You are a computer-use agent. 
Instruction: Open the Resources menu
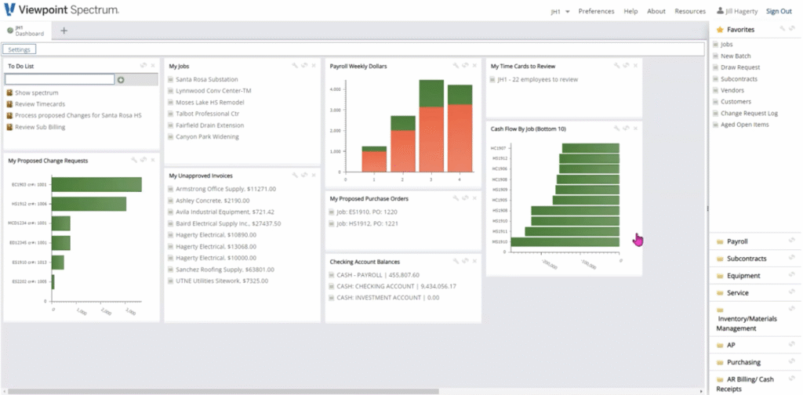click(690, 11)
